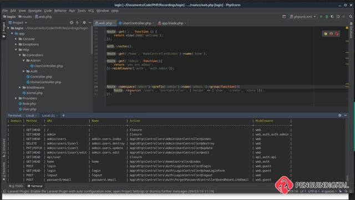
Task: Open the VCS menu
Action: click(91, 11)
